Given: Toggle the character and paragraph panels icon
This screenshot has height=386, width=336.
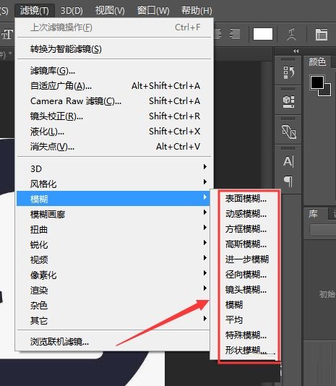Looking at the screenshot, I should coord(322,34).
